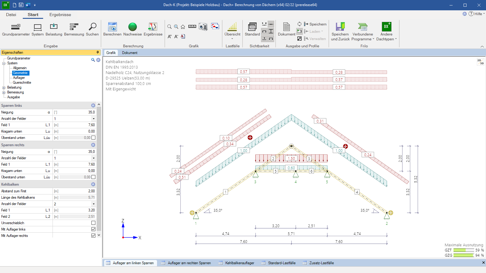The image size is (486, 273).
Task: Click the zoom magnifier in Grafik group
Action: (169, 27)
